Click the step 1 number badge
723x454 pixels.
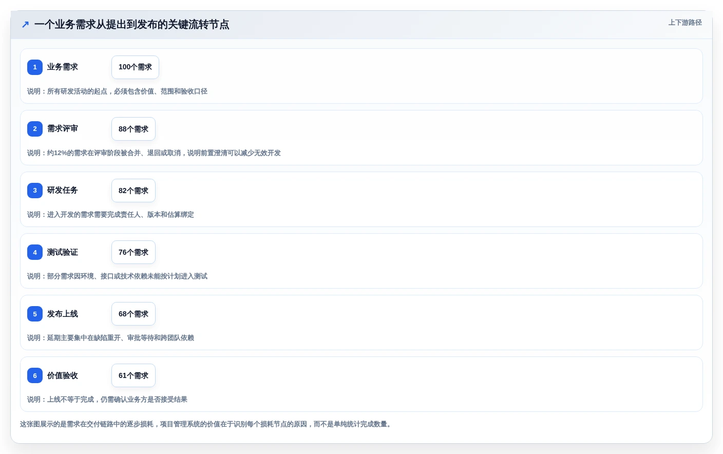(x=35, y=67)
